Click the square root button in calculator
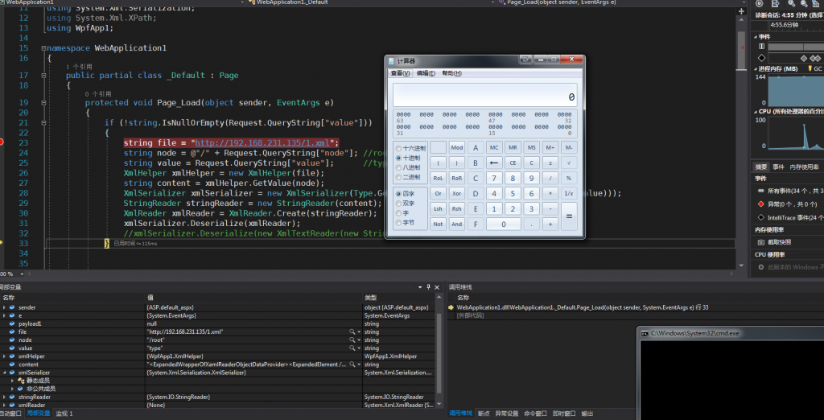This screenshot has height=420, width=824. tap(569, 163)
